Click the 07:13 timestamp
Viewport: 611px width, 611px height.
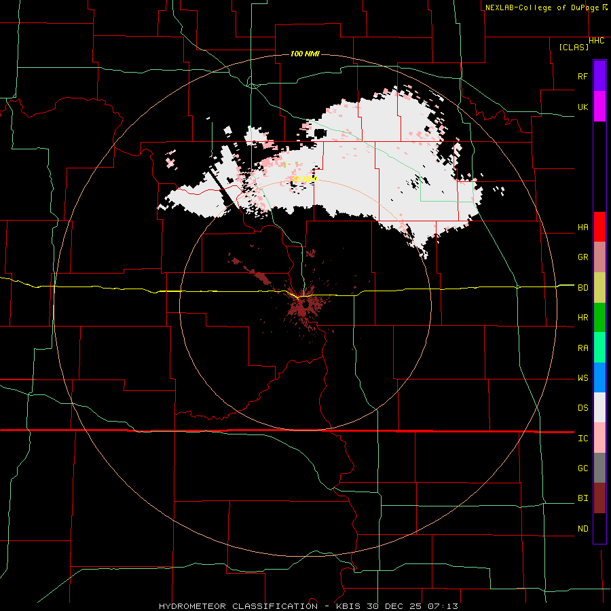pyautogui.click(x=443, y=606)
